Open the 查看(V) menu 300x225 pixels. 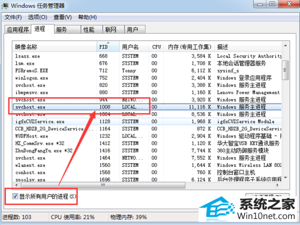[62, 17]
